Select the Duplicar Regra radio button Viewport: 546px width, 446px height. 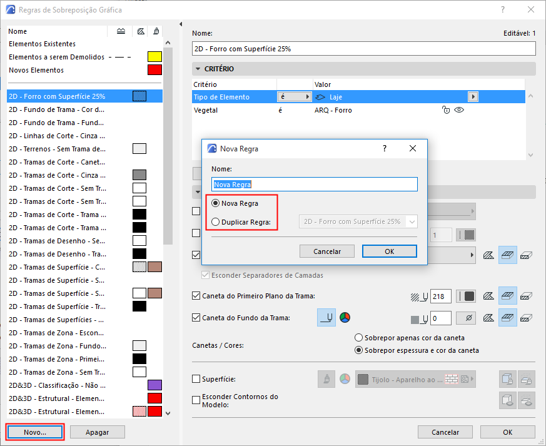(x=216, y=222)
